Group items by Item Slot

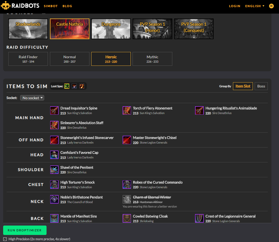(243, 86)
